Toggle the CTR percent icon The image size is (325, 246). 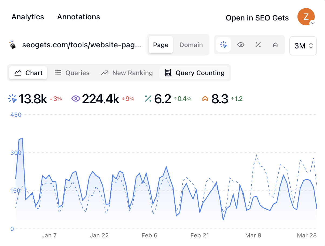tap(258, 45)
